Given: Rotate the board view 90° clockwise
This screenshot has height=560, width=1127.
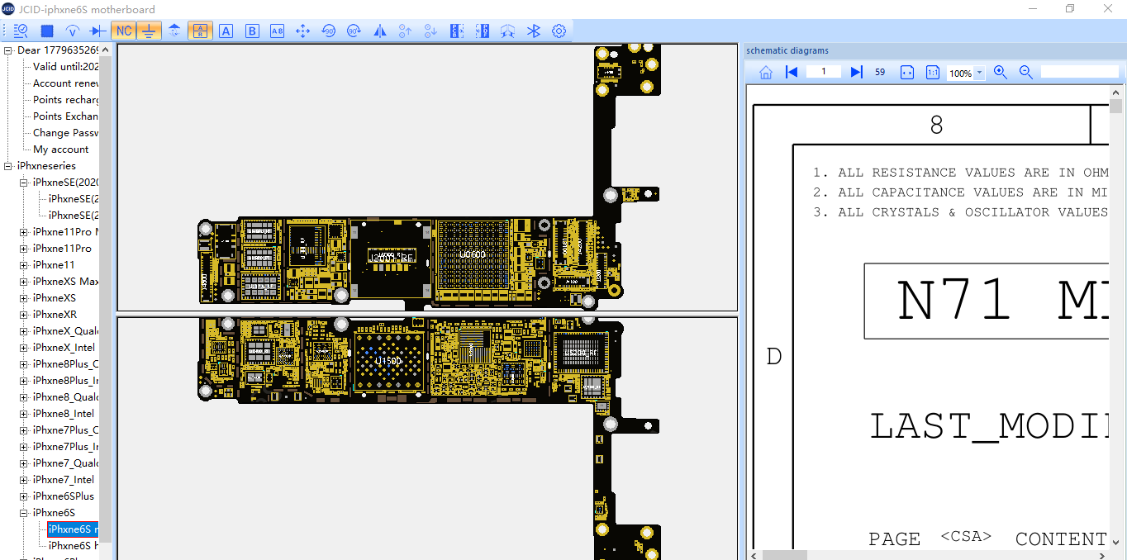Looking at the screenshot, I should pyautogui.click(x=354, y=31).
